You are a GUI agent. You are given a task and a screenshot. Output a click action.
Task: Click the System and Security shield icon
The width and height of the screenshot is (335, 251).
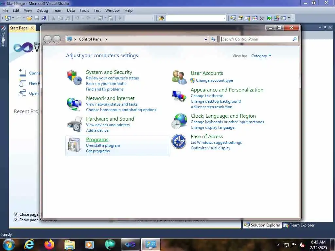(x=74, y=77)
